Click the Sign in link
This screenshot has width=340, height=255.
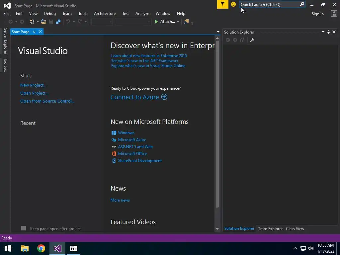pyautogui.click(x=317, y=14)
